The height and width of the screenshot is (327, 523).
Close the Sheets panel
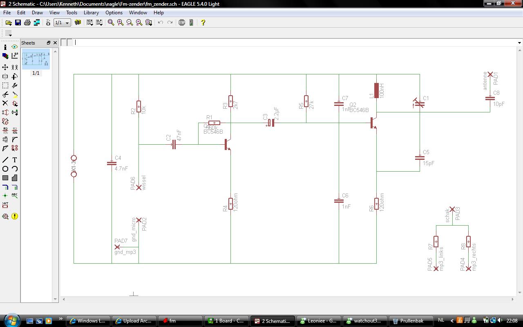55,43
